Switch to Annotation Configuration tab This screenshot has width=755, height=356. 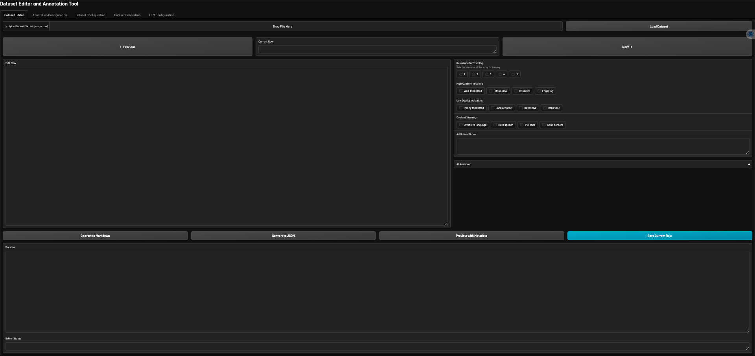point(50,15)
